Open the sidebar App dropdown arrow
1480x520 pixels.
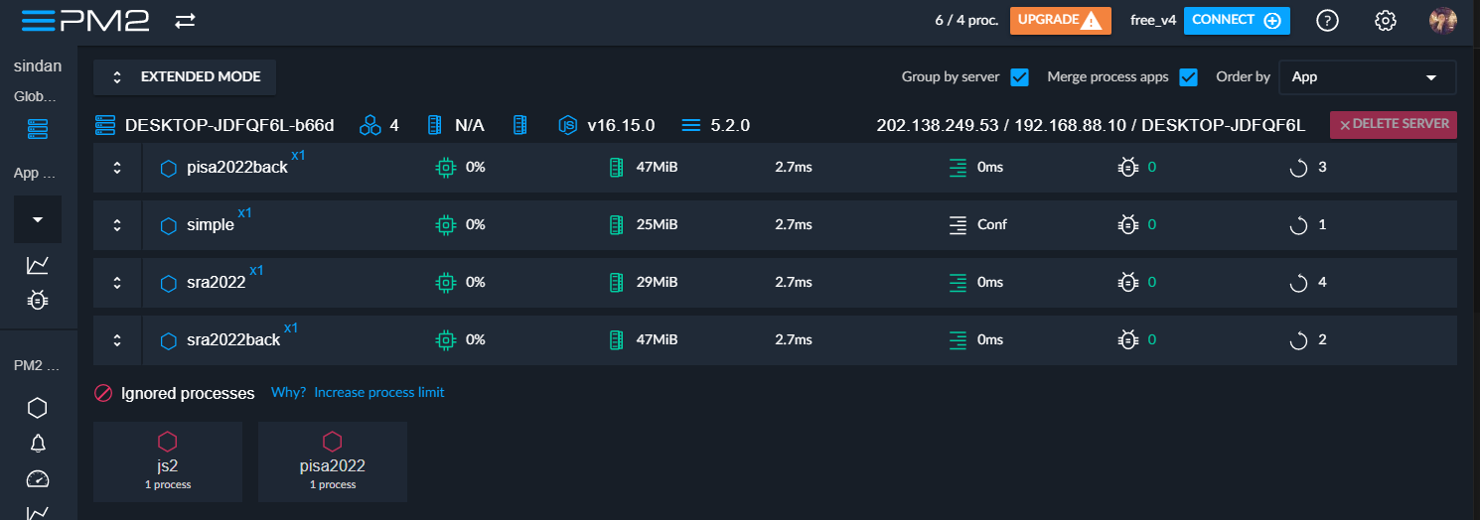(x=38, y=219)
